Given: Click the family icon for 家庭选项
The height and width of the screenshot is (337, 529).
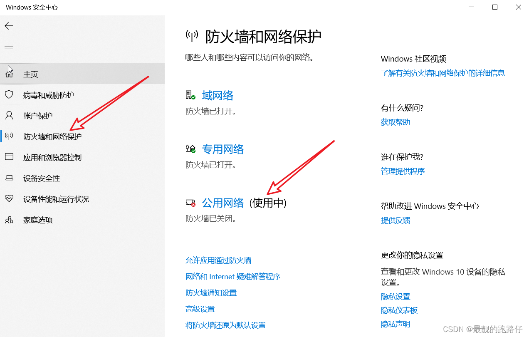Looking at the screenshot, I should 9,220.
